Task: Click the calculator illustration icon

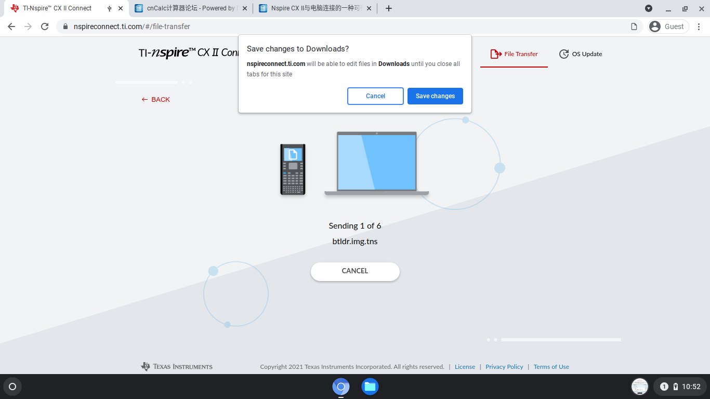Action: click(293, 169)
